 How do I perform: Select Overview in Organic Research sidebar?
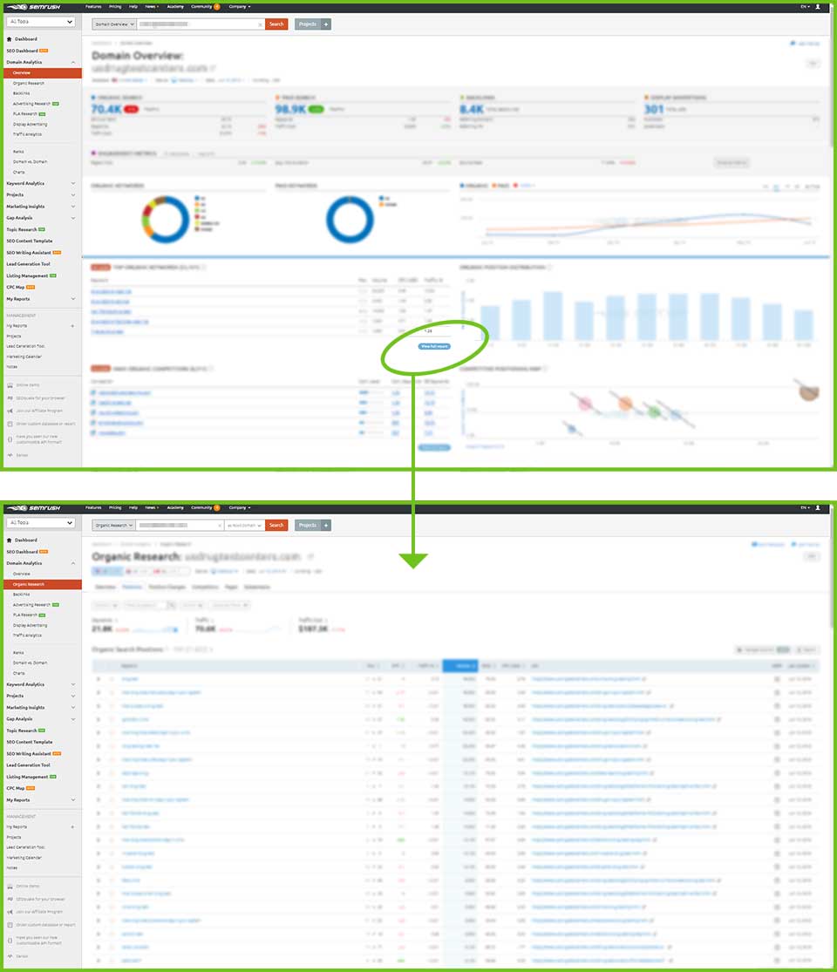click(x=22, y=574)
